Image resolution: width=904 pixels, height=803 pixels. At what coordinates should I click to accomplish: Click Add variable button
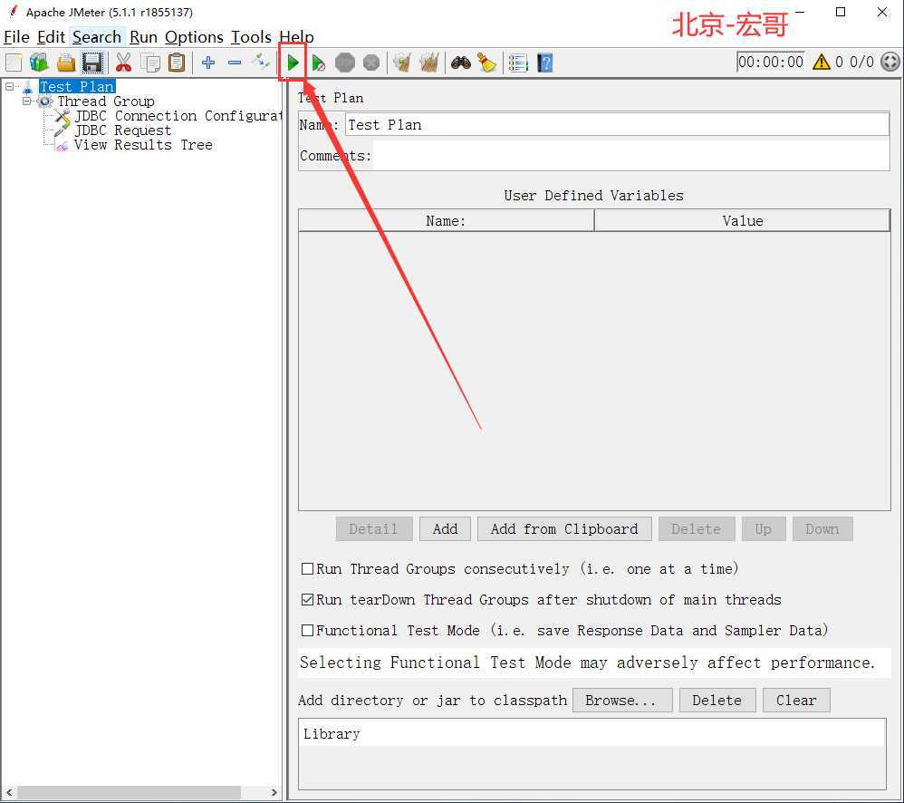[x=445, y=529]
